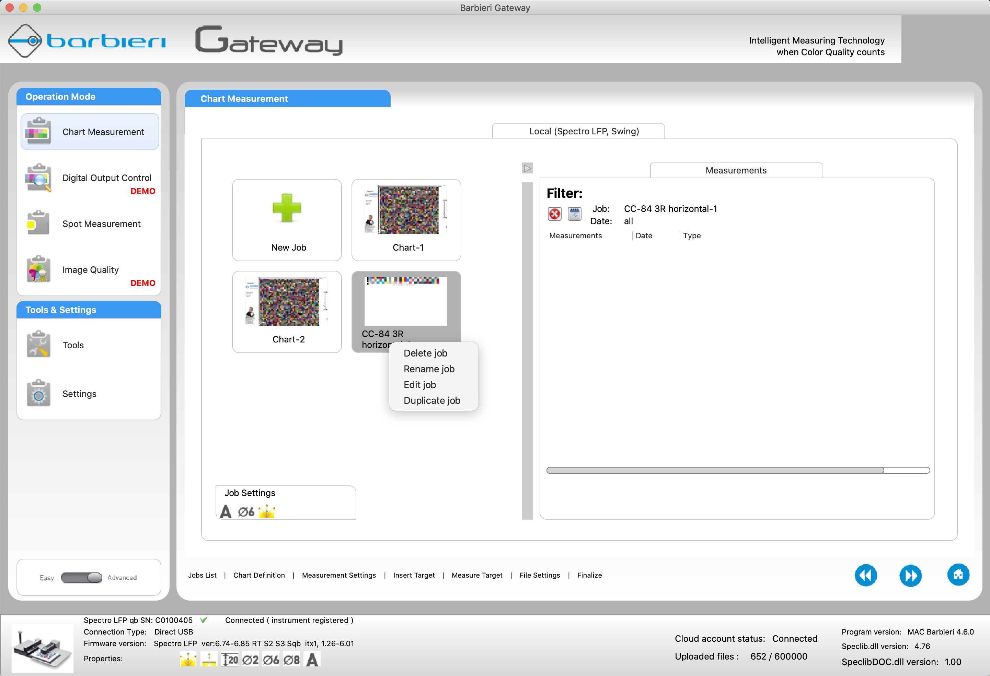Screen dimensions: 990x676
Task: Go to Measure Target step
Action: pos(477,575)
